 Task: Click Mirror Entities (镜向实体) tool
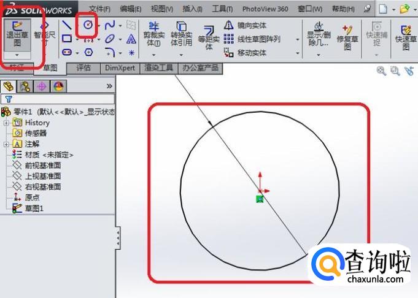[245, 25]
